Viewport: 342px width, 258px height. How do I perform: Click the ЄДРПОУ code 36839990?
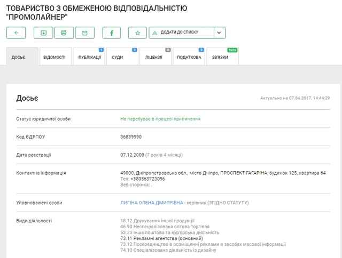131,137
